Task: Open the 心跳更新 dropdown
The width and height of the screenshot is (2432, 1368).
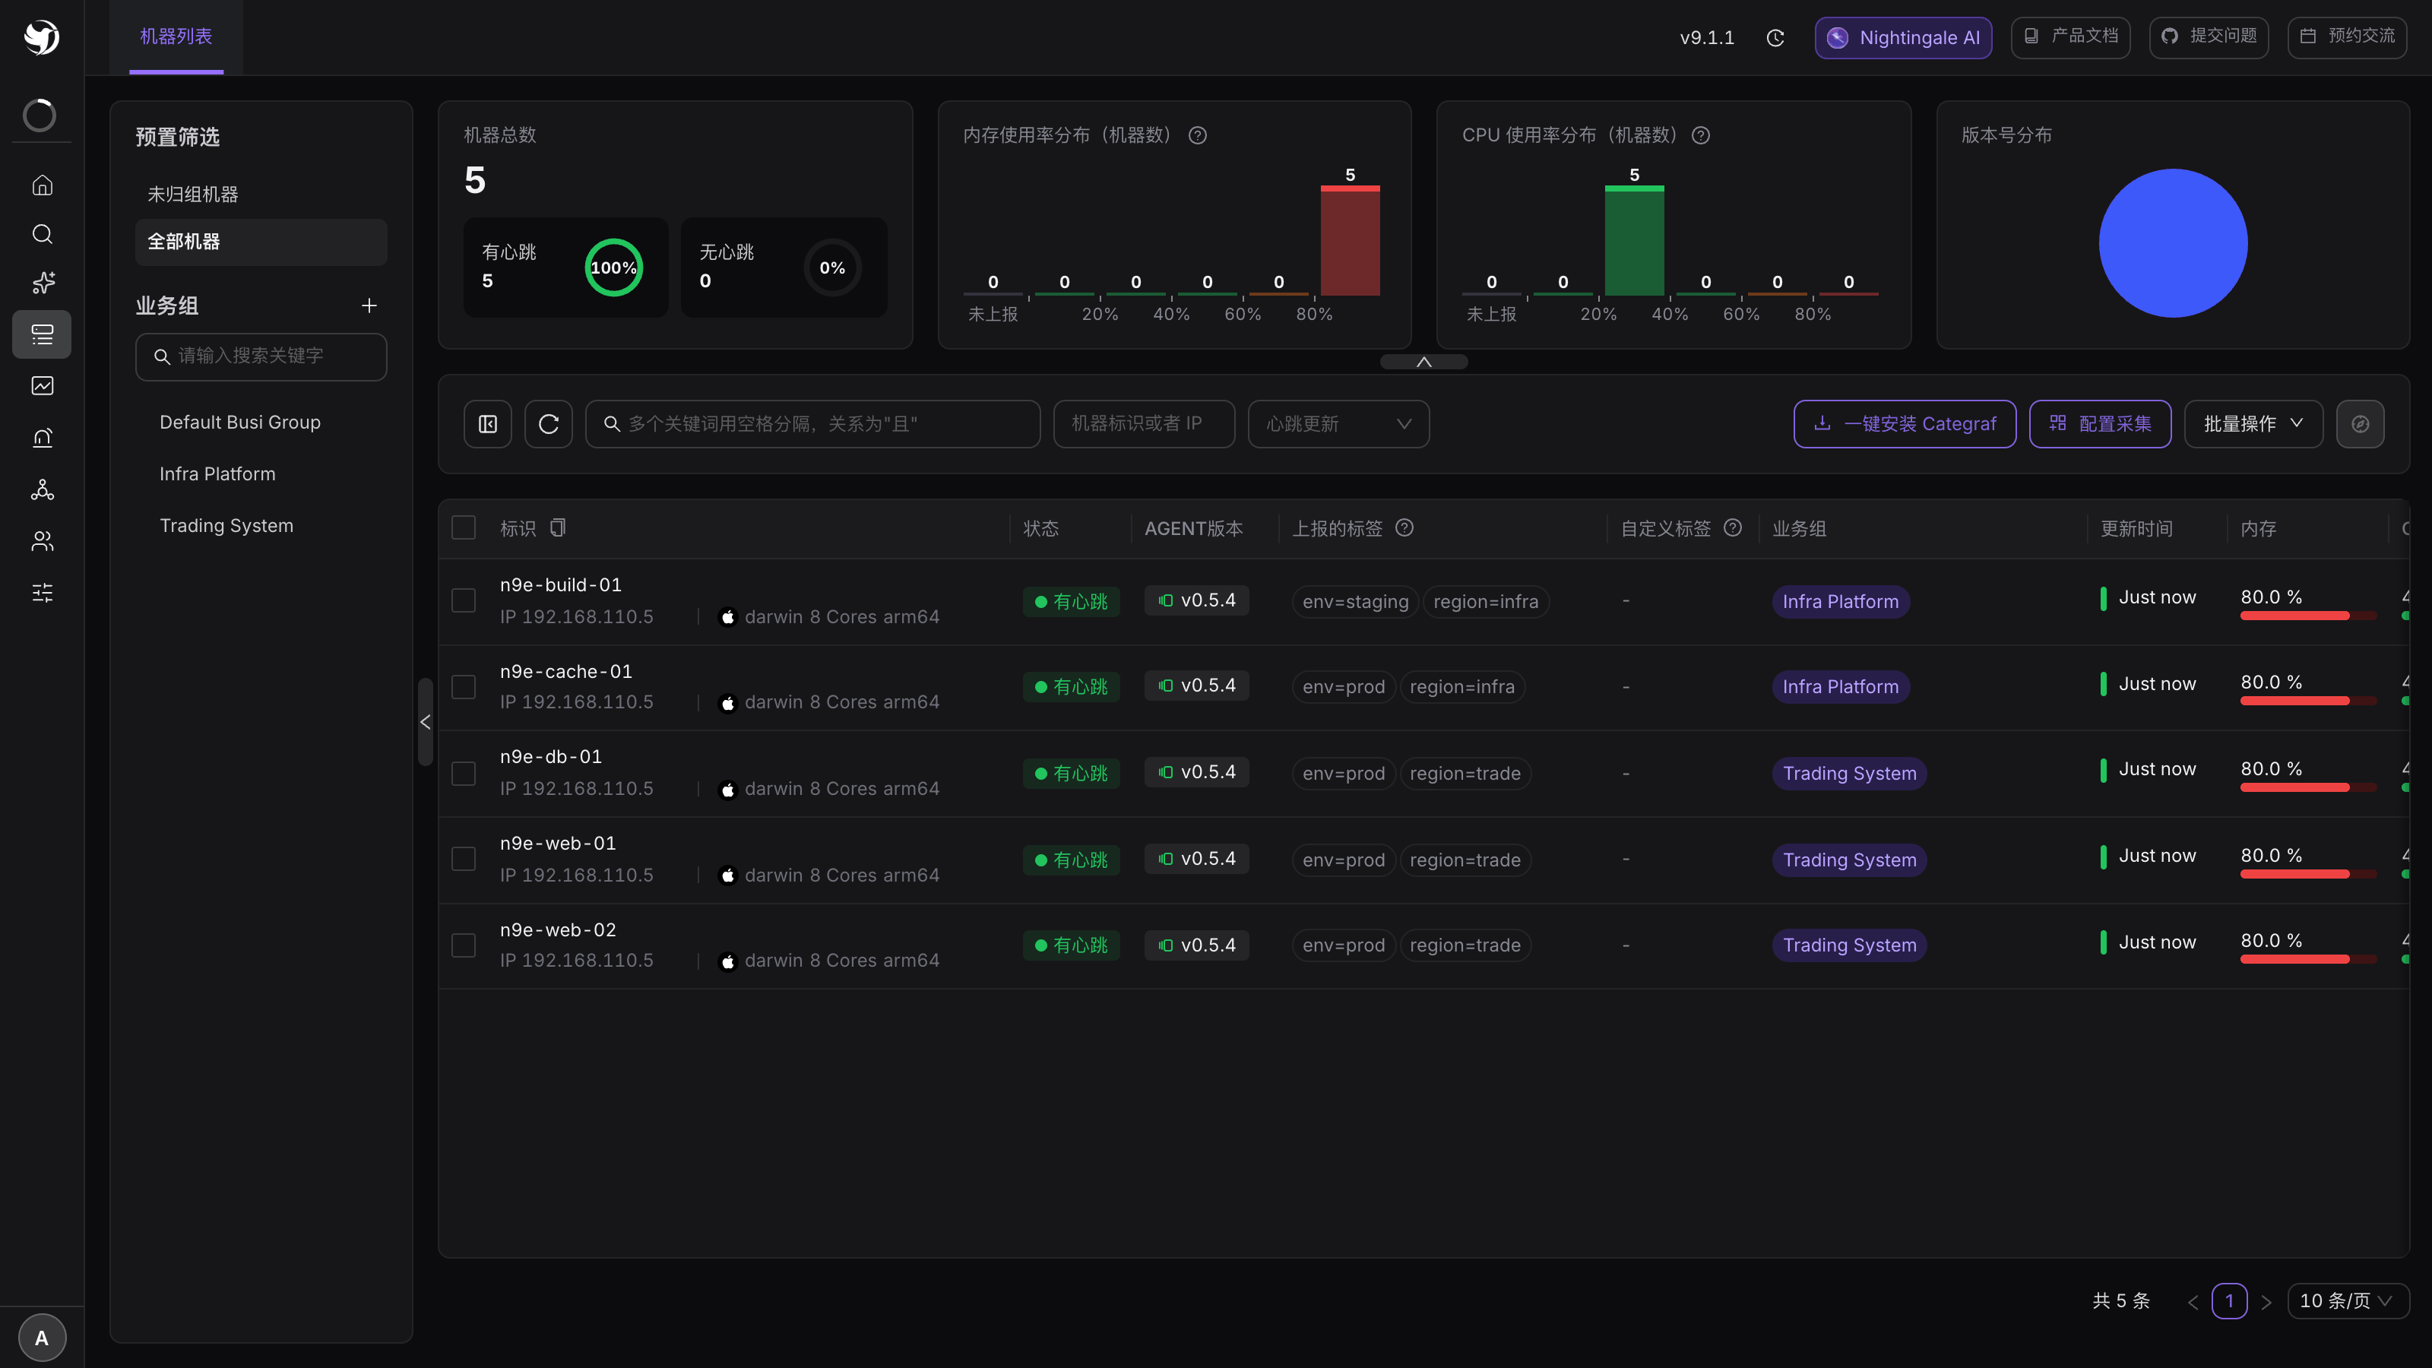Action: click(x=1338, y=424)
